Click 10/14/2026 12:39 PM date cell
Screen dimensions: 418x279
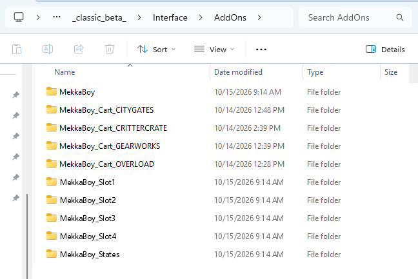249,146
